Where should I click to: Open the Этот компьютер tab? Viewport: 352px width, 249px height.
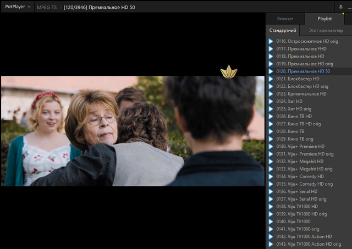326,31
